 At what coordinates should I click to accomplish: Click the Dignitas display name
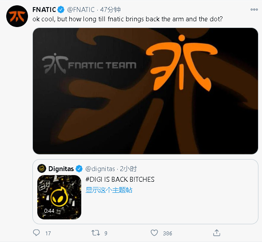point(61,169)
